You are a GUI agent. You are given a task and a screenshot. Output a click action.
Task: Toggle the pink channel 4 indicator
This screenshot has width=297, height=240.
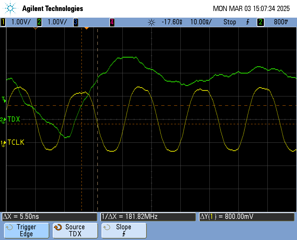112,22
